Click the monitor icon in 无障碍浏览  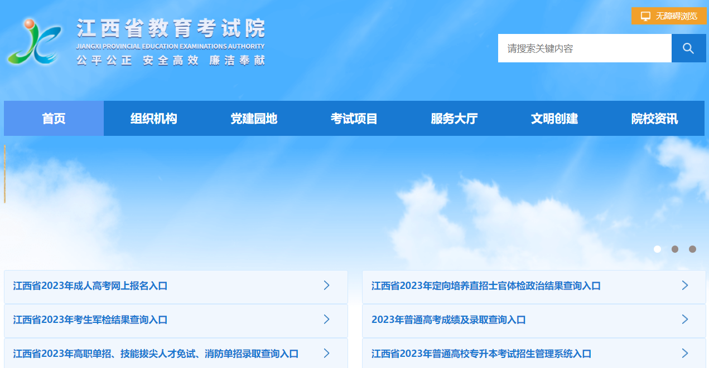pyautogui.click(x=645, y=16)
